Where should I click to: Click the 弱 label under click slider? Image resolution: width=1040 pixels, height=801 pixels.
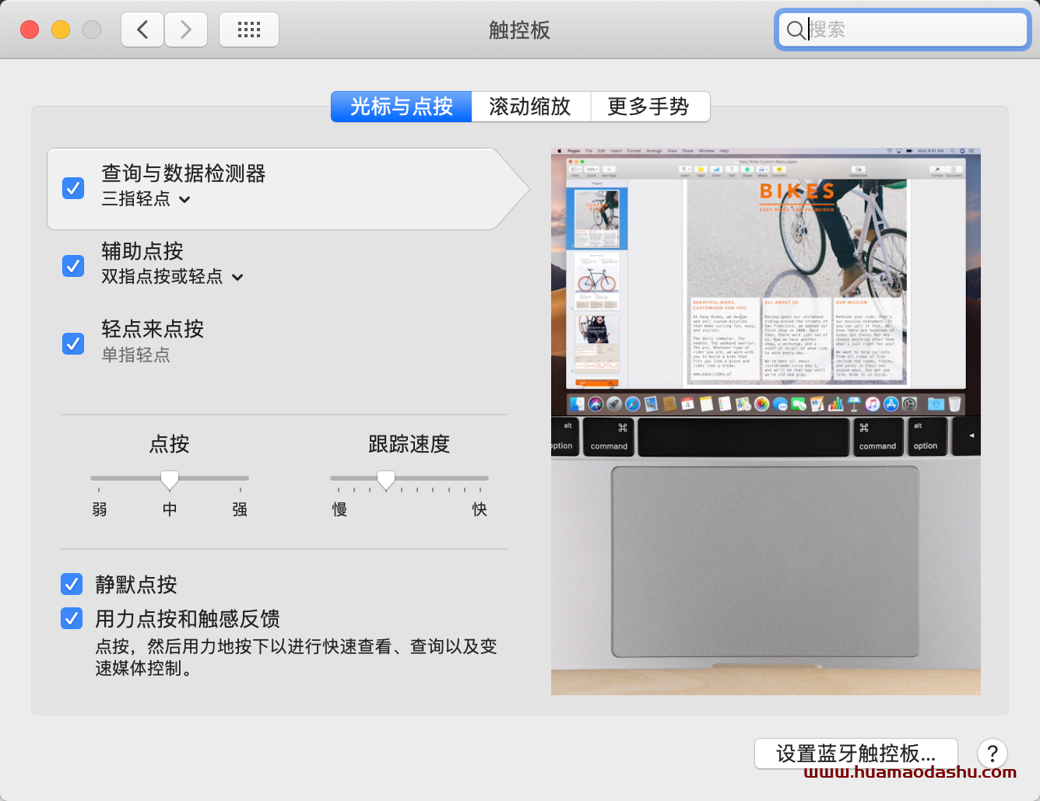[x=100, y=509]
